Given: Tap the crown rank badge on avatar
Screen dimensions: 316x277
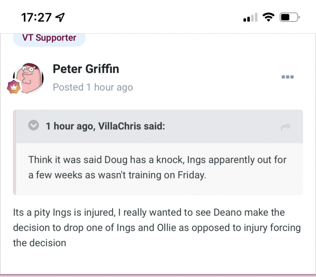Looking at the screenshot, I should 14,86.
